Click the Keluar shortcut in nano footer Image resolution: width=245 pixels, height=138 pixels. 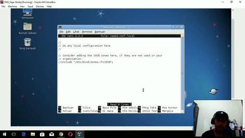65,111
